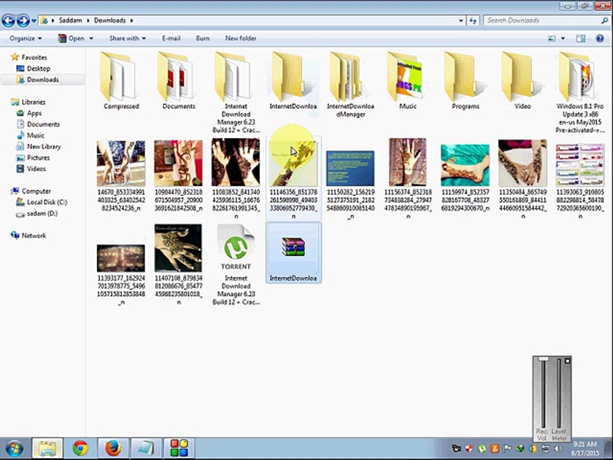The image size is (613, 460).
Task: Go back with the Back arrow button
Action: pyautogui.click(x=9, y=20)
